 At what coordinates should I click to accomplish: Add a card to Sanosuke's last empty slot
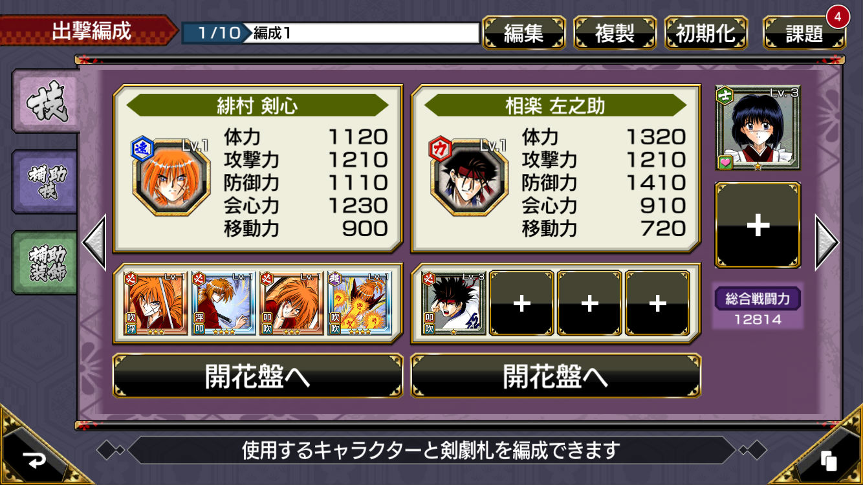tap(657, 303)
